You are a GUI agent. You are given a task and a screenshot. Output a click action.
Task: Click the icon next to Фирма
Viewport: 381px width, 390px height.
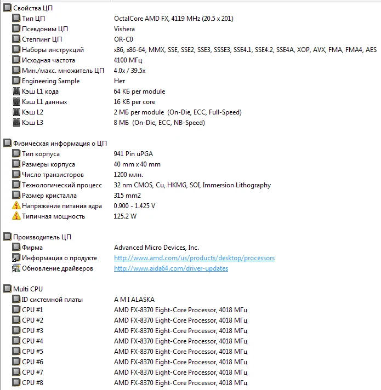click(16, 248)
